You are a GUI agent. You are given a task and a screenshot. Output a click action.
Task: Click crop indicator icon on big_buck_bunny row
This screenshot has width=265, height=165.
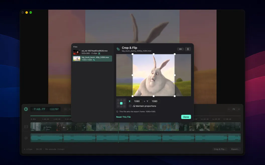[94, 60]
